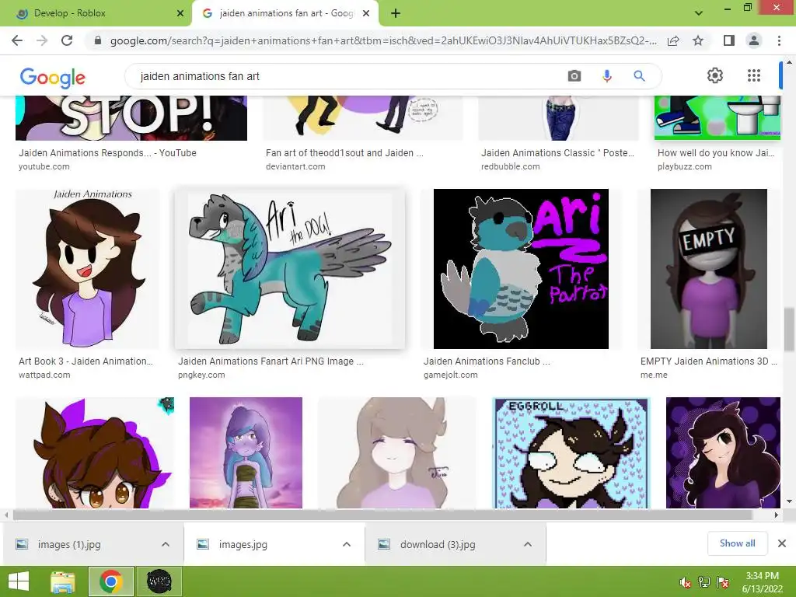
Task: Open How well do you know Jaiden playbuzz
Action: 716,153
